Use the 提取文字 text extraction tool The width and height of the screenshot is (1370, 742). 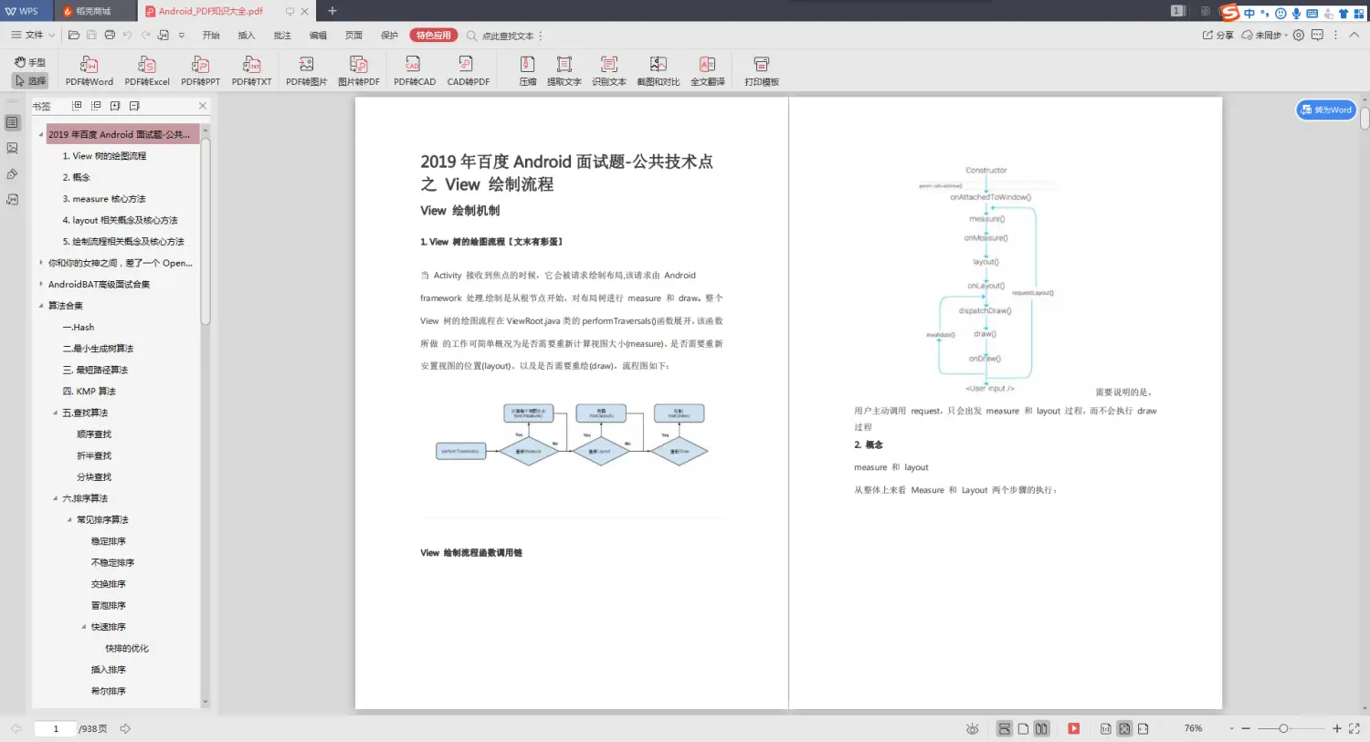click(x=564, y=71)
